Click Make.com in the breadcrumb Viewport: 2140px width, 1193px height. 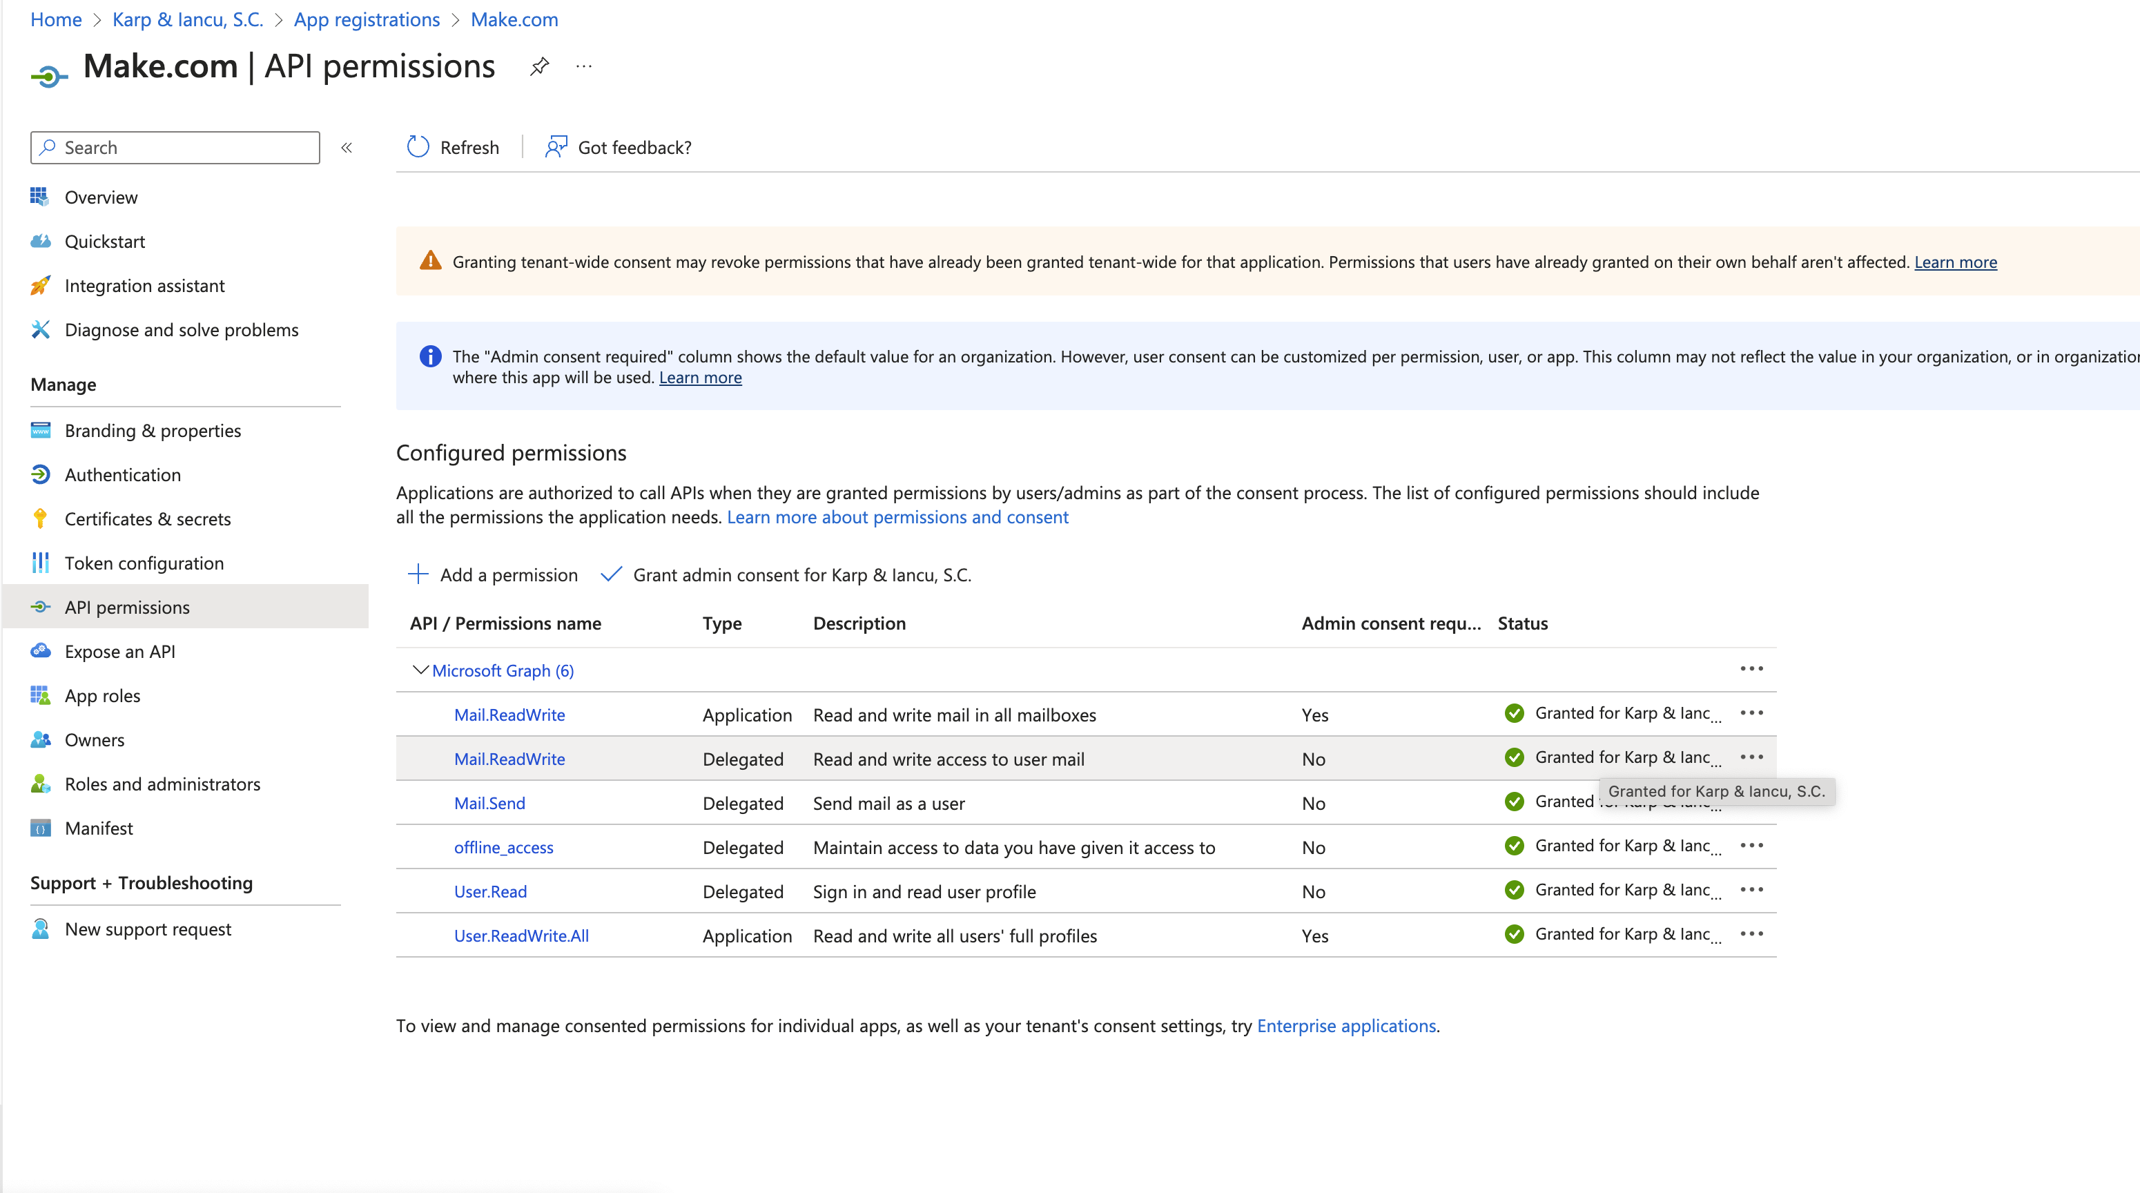click(x=514, y=19)
